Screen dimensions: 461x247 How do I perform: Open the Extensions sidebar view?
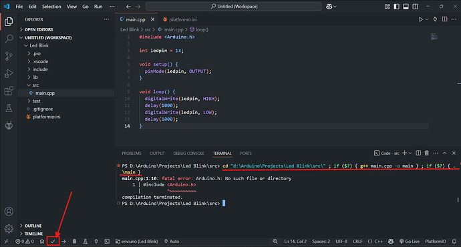[x=9, y=91]
